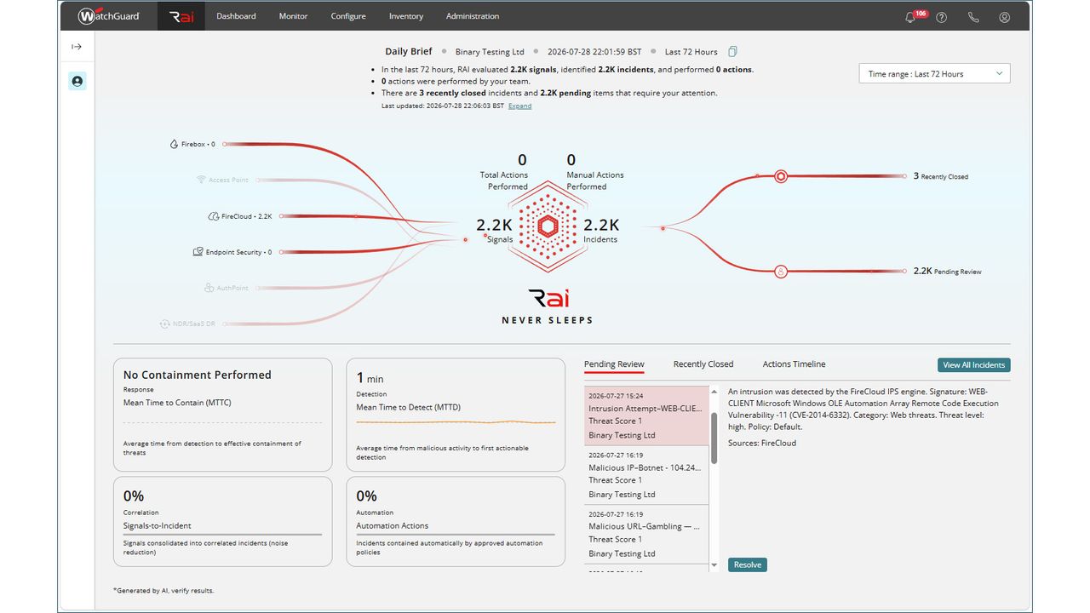The image size is (1090, 613).
Task: Open the user account icon
Action: tap(1005, 17)
